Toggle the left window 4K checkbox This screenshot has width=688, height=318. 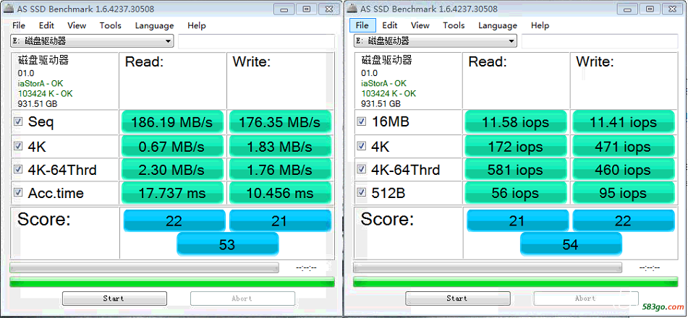click(18, 147)
